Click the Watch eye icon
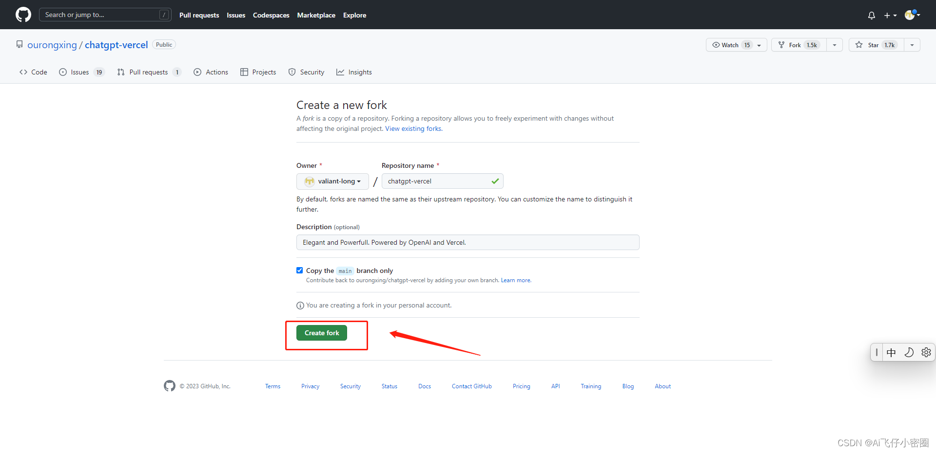Viewport: 936px width, 452px height. pyautogui.click(x=716, y=45)
